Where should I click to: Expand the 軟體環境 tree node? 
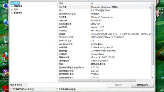[x=12, y=13]
